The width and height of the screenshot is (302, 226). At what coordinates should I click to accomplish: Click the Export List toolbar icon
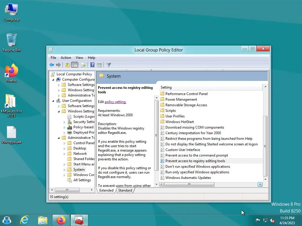tap(83, 65)
